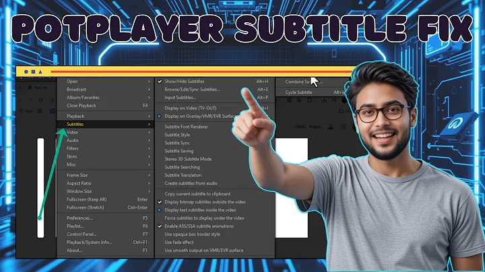Open the highlighted Subtitles menu entry
The width and height of the screenshot is (485, 272).
(106, 125)
